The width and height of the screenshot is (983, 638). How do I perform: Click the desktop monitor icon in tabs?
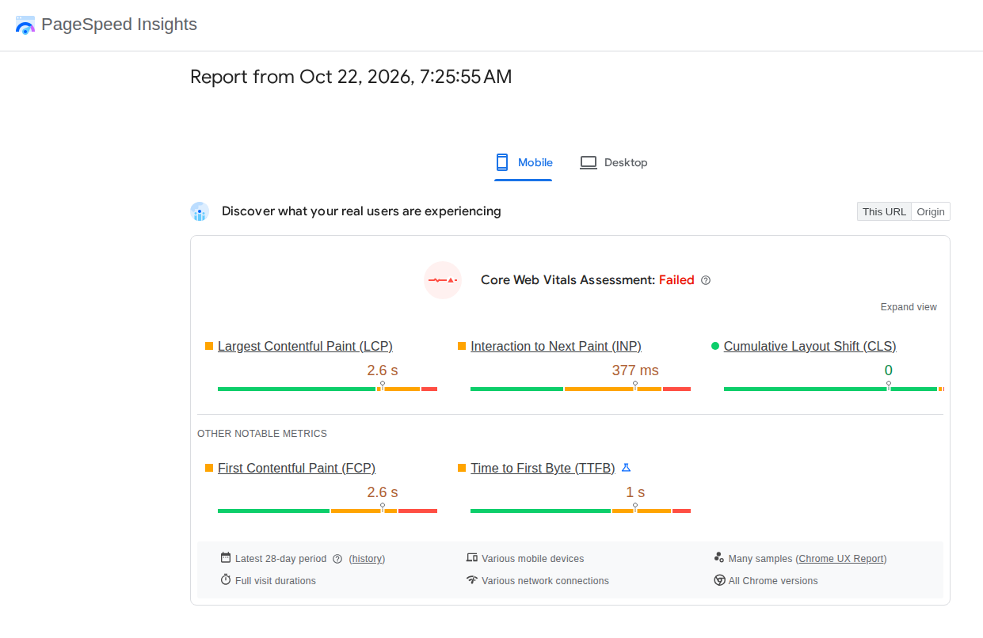[x=588, y=162]
